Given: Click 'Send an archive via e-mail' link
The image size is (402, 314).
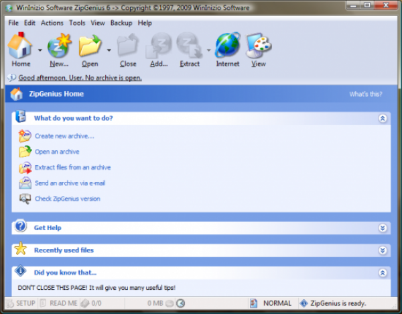Looking at the screenshot, I should (70, 183).
